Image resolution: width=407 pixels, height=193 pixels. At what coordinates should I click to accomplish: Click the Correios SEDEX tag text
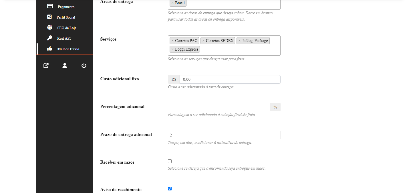[220, 41]
